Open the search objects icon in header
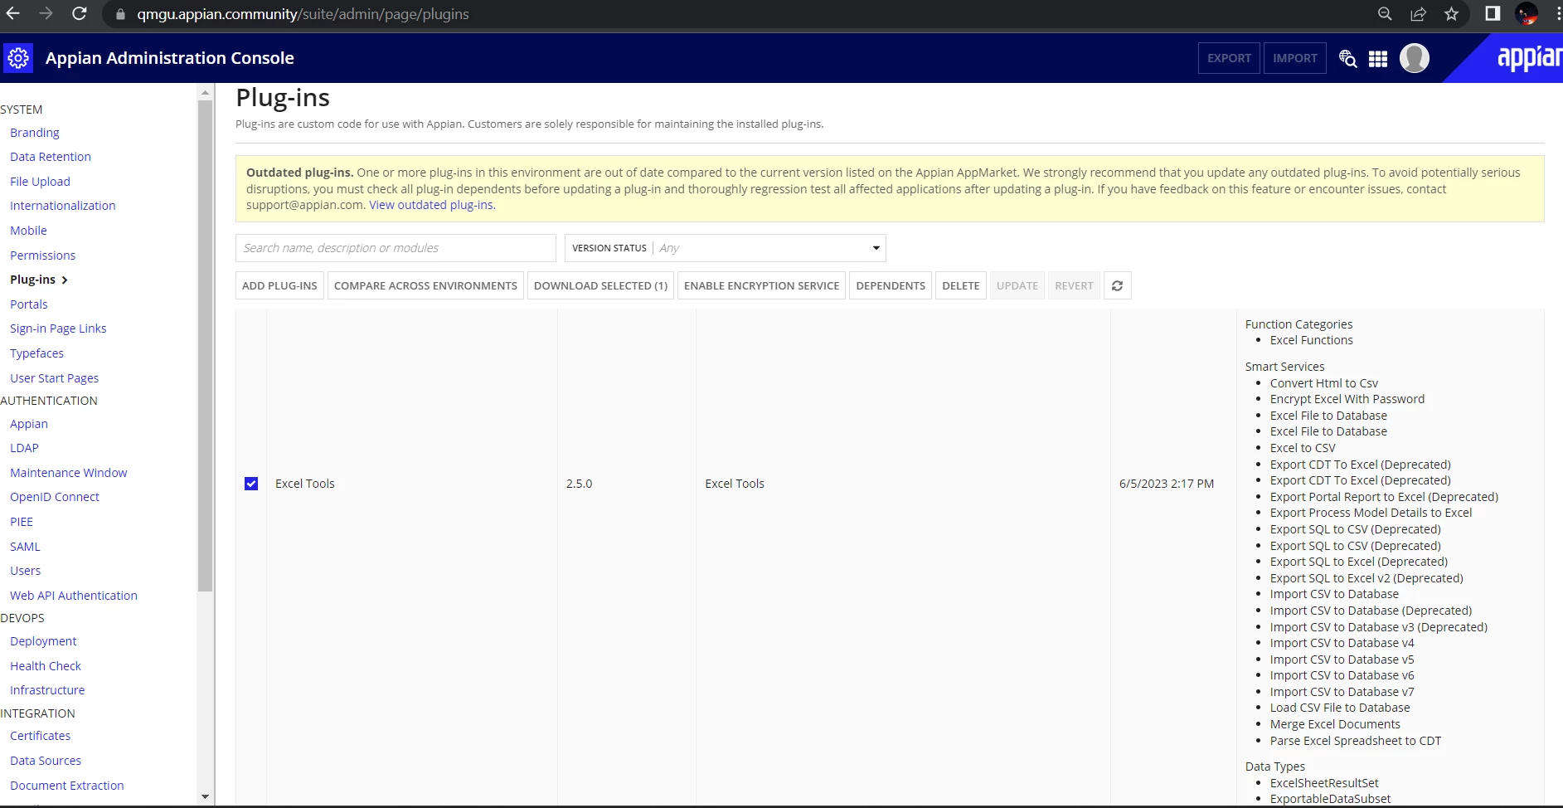 coord(1348,59)
